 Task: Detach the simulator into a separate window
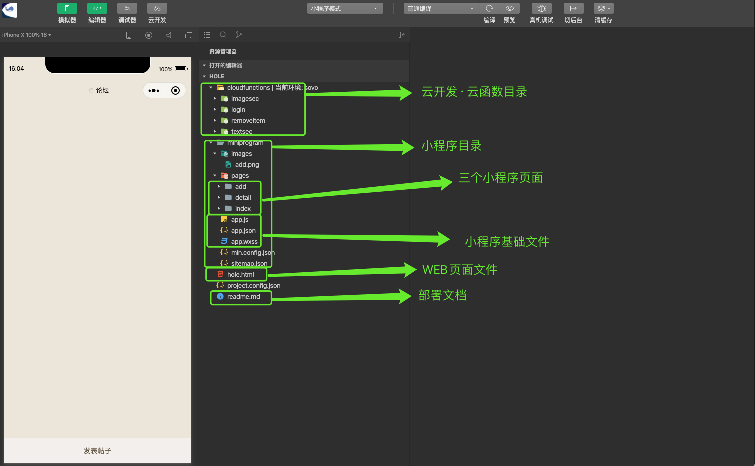click(189, 35)
